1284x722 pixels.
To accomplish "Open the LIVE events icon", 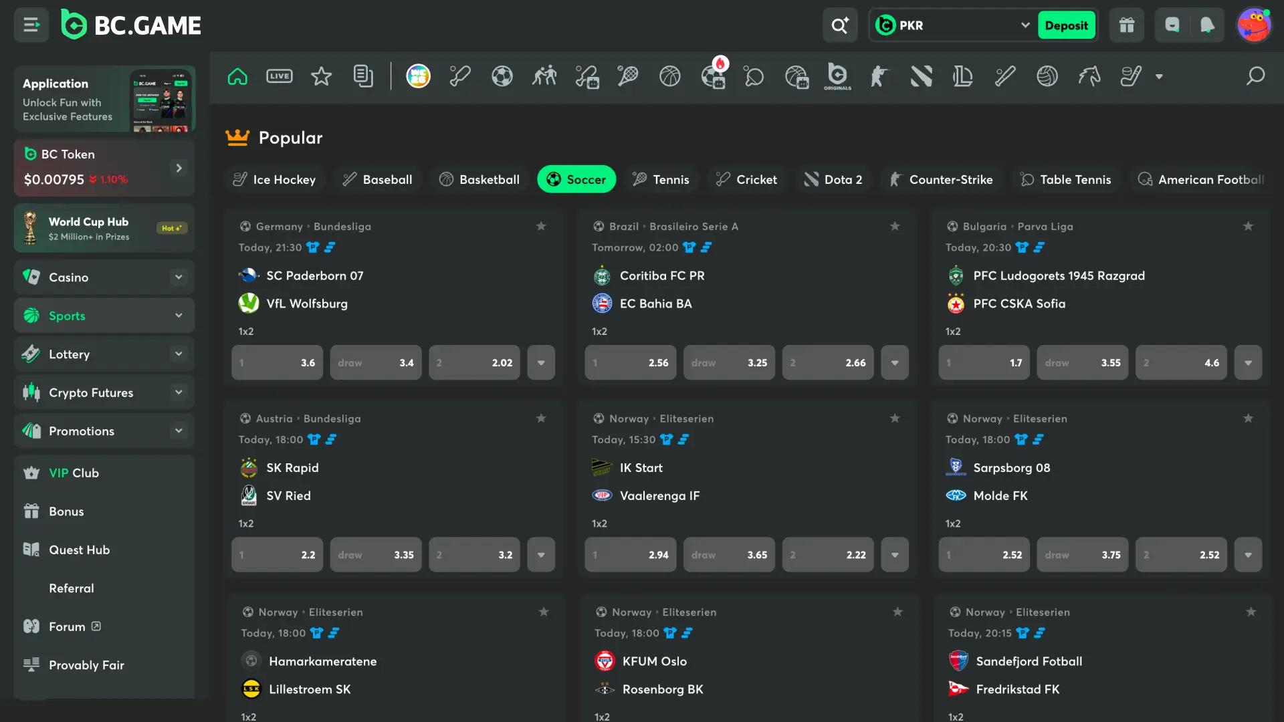I will tap(279, 76).
